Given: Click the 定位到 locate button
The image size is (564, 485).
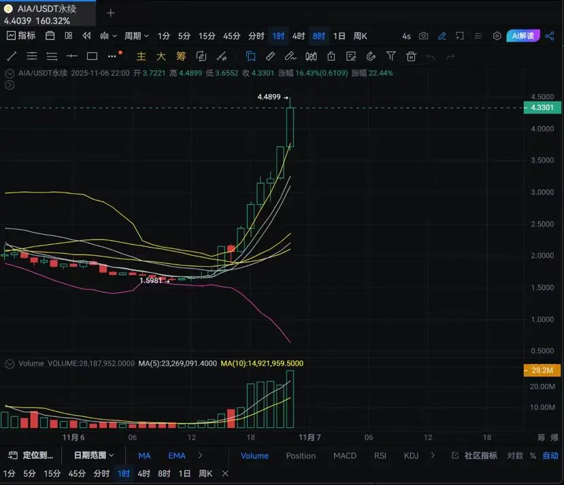Looking at the screenshot, I should [31, 456].
